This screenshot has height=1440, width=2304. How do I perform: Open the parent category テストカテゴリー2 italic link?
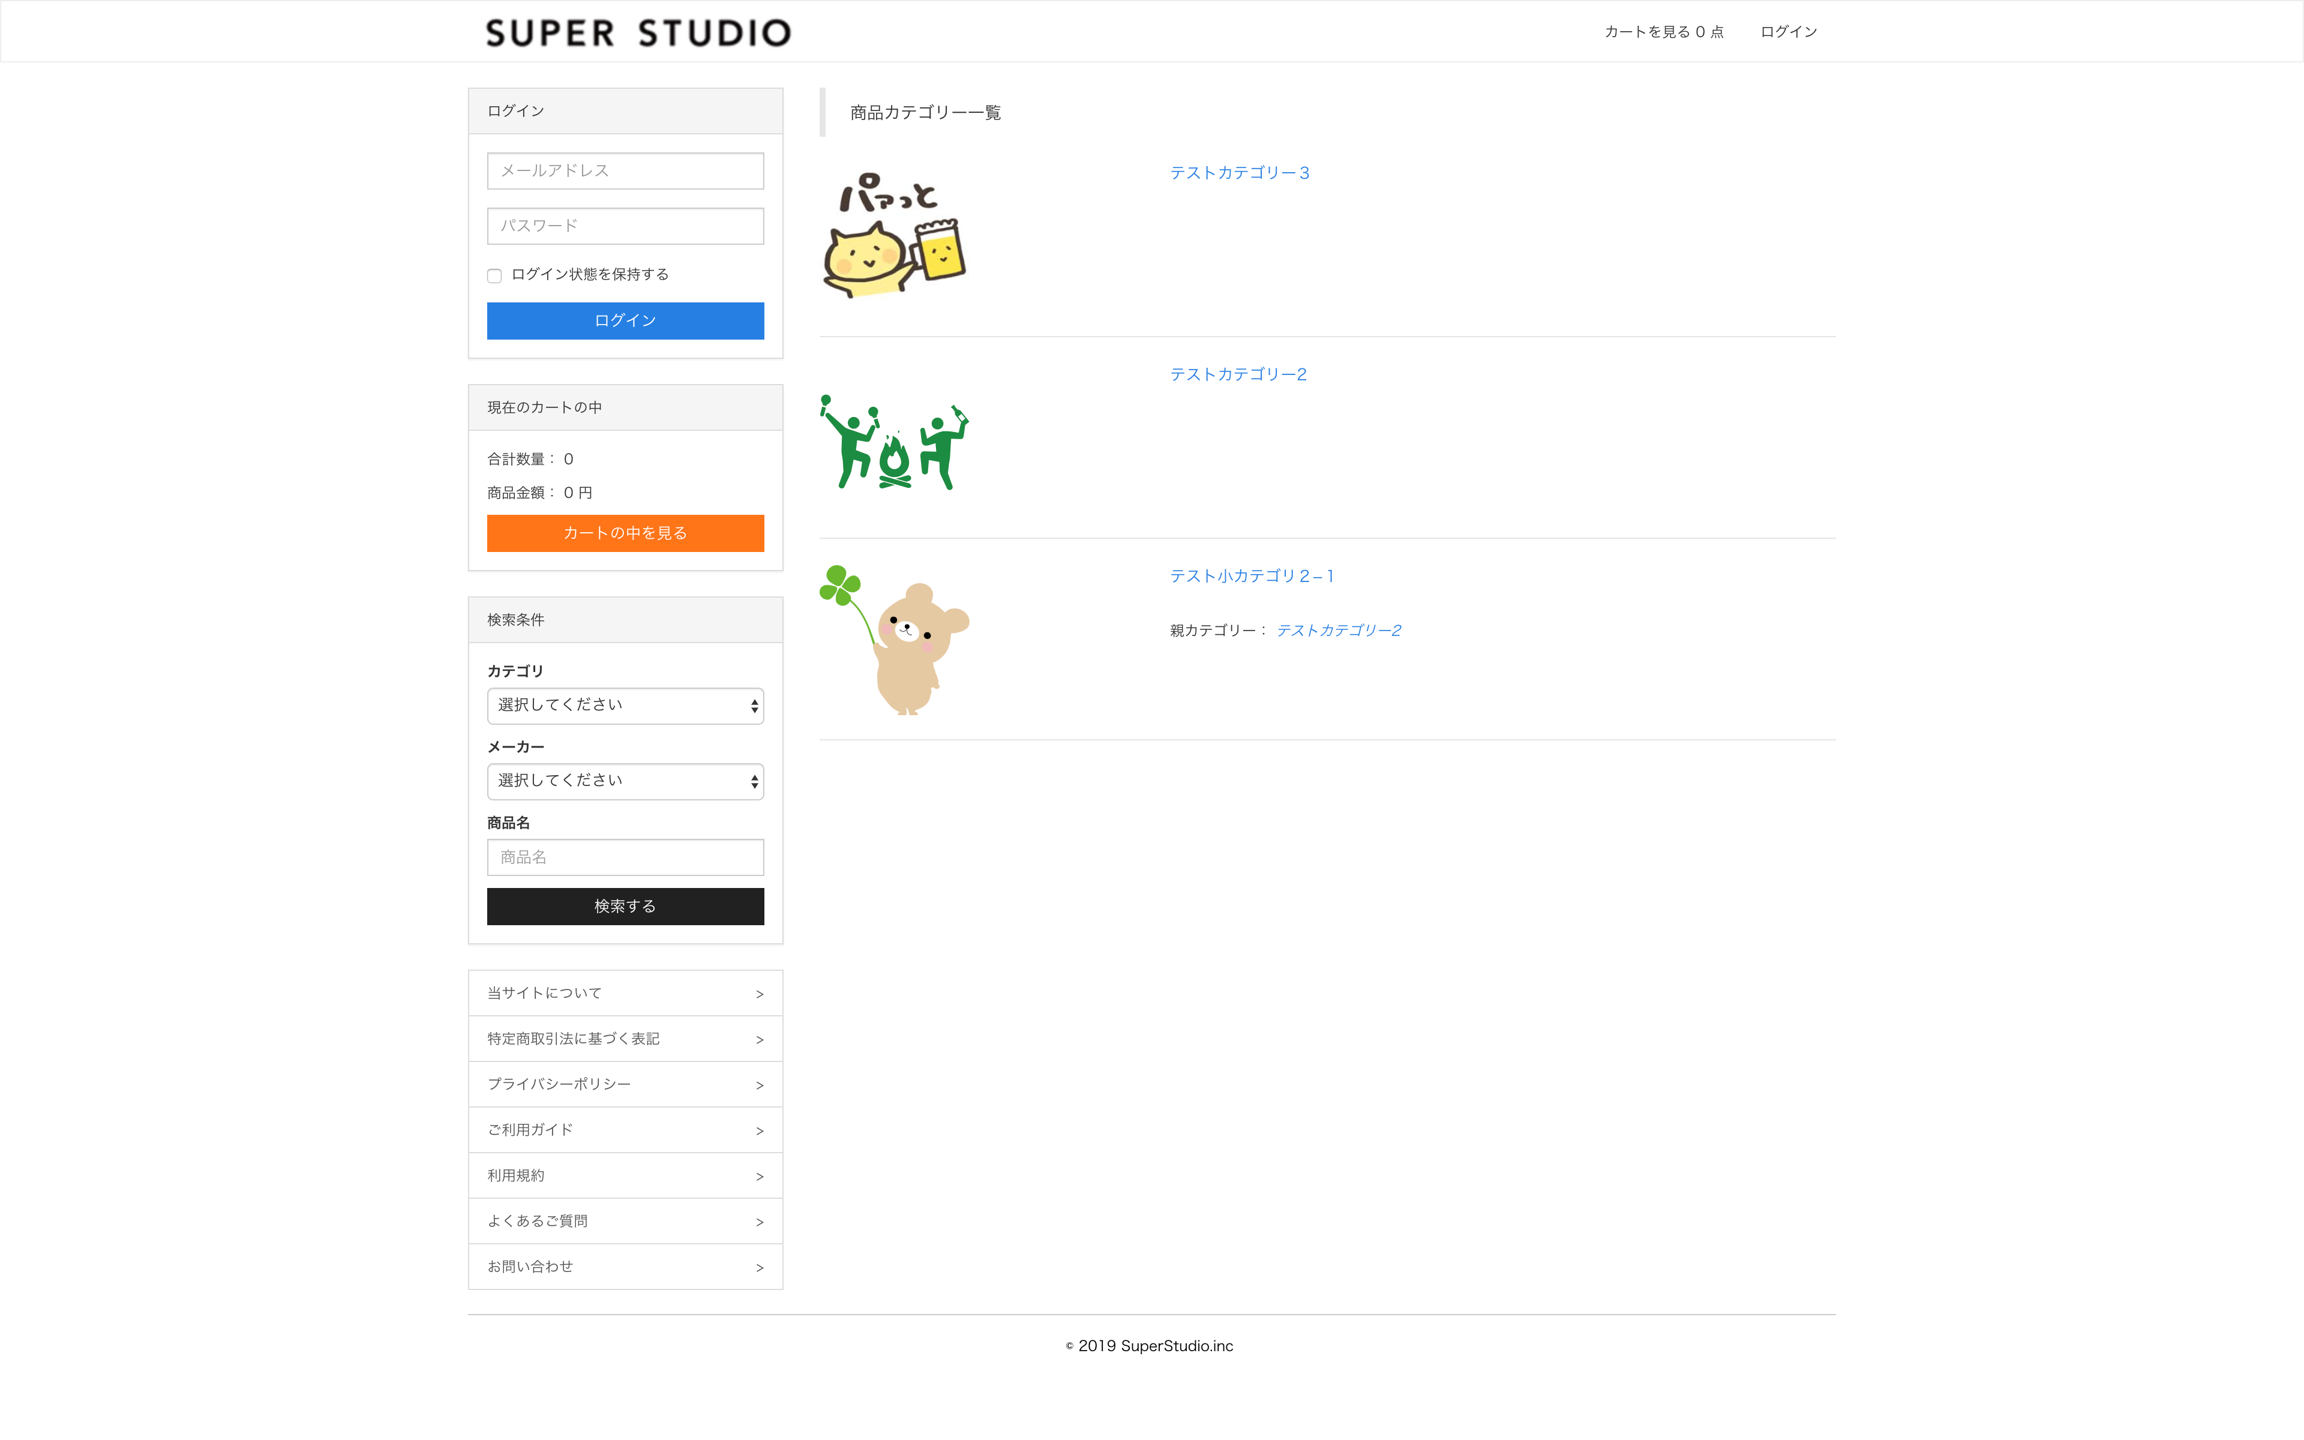click(x=1339, y=631)
